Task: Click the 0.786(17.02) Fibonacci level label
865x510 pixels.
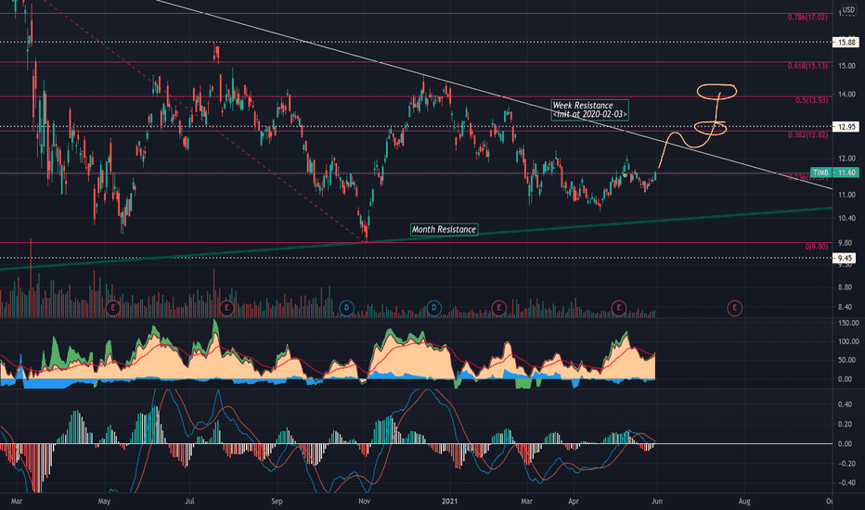Action: pyautogui.click(x=807, y=18)
